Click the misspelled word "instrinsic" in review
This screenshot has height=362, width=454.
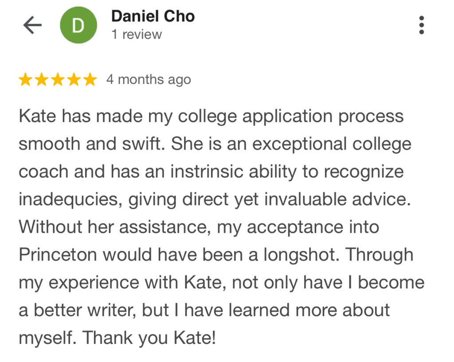pyautogui.click(x=207, y=171)
